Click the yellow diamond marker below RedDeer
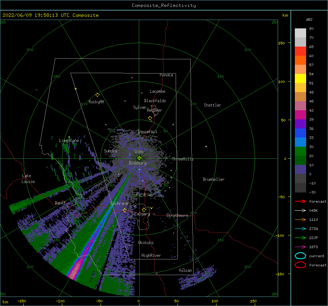 click(150, 118)
